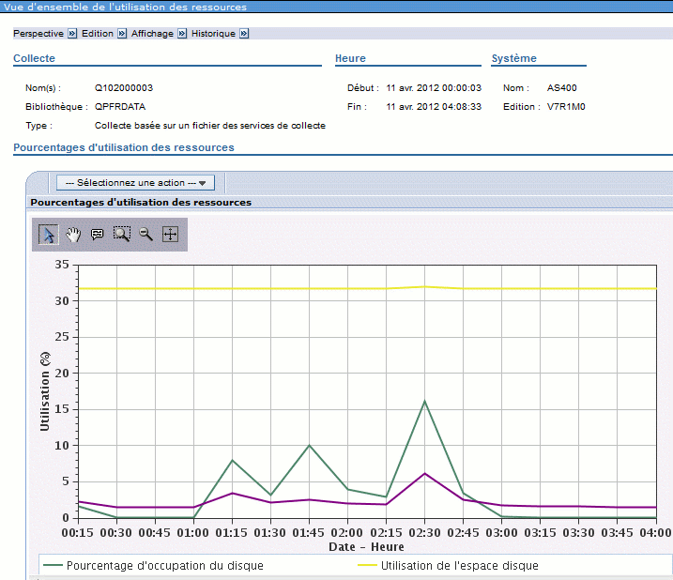
Task: Expand arrow next to Affichage
Action: pos(182,34)
